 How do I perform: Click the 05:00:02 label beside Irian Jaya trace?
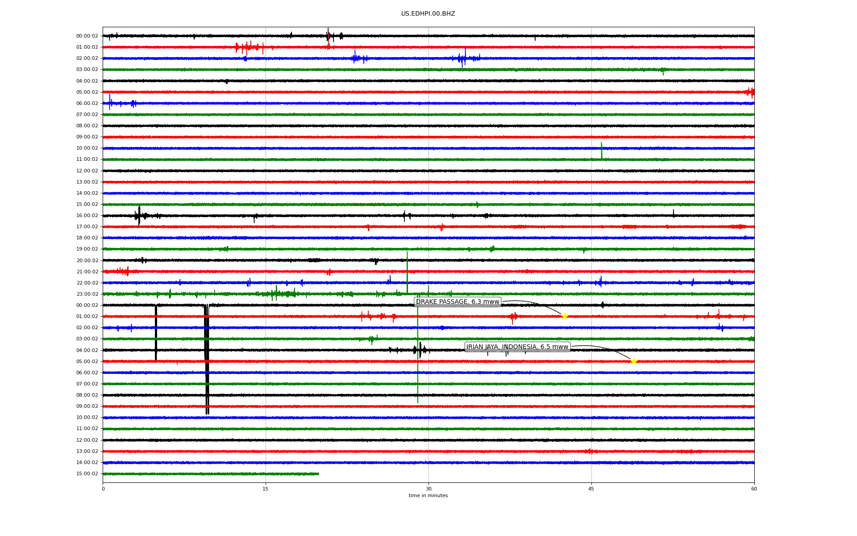coord(87,362)
